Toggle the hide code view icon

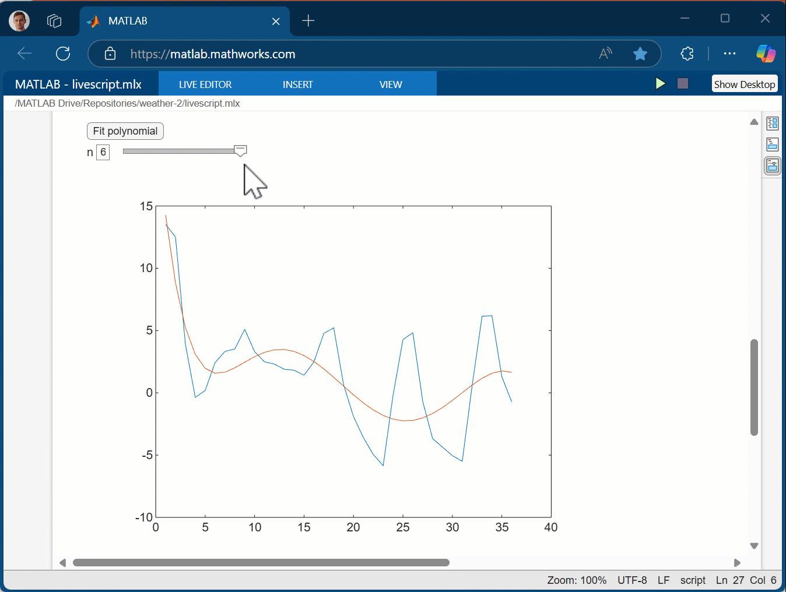[x=773, y=166]
